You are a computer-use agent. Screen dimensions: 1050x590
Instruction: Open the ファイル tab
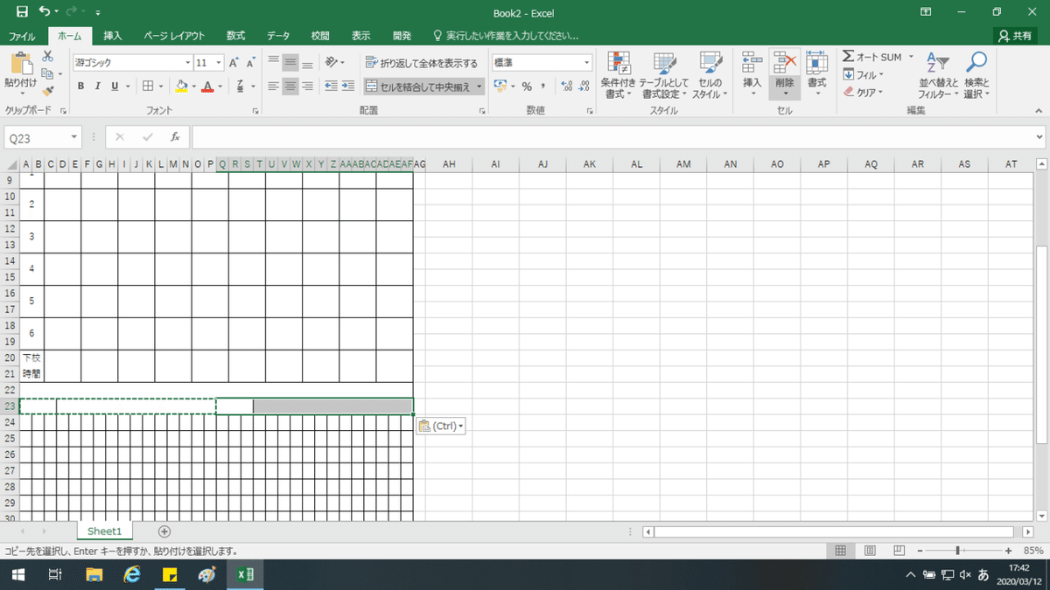(22, 36)
